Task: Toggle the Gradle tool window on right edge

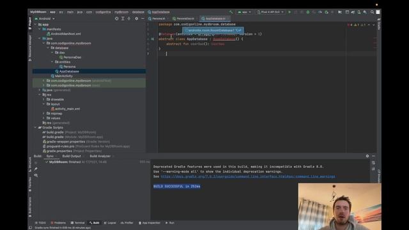Action: click(x=379, y=24)
